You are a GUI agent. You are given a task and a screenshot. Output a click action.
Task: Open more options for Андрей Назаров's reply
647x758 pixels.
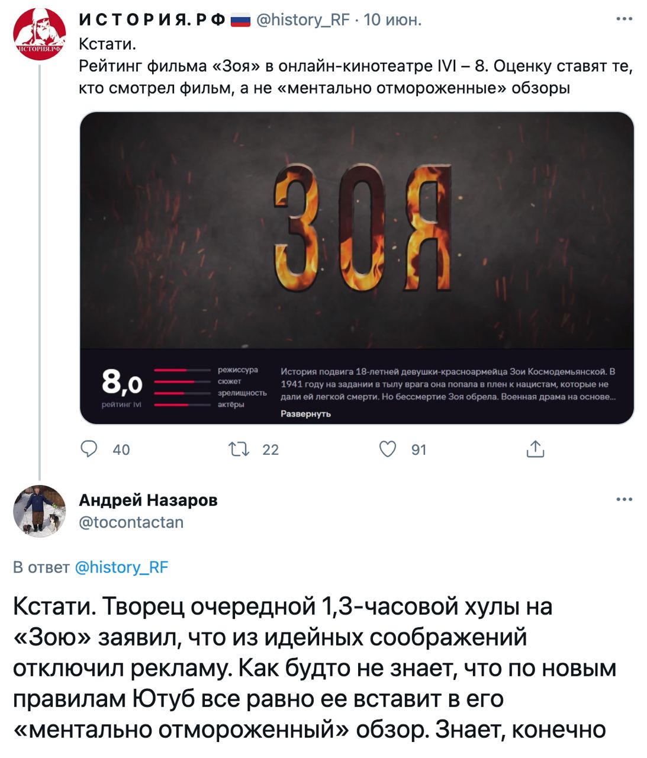[x=624, y=500]
